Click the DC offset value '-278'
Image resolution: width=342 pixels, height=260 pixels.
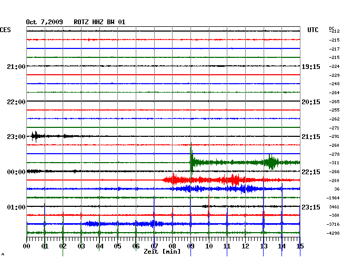tap(334, 154)
